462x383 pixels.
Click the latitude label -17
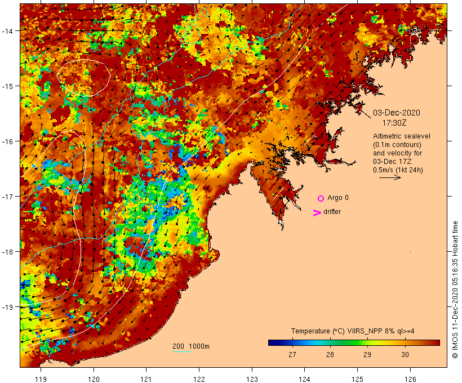[x=7, y=196]
